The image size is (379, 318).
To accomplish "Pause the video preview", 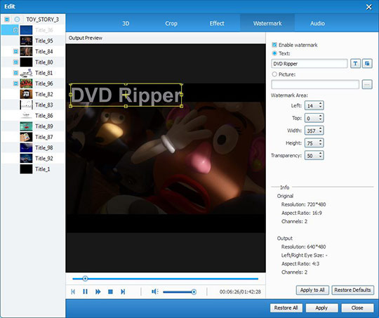I will click(x=85, y=291).
